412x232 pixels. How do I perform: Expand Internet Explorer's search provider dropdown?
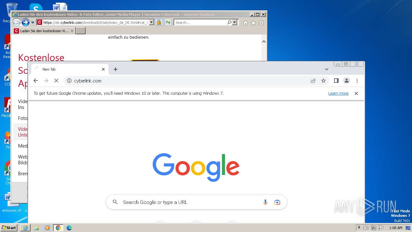[x=235, y=22]
